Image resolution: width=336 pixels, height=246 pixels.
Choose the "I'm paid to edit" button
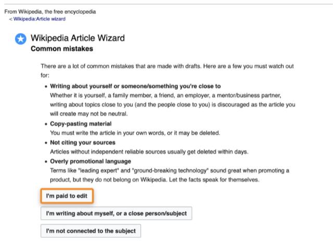click(x=67, y=196)
